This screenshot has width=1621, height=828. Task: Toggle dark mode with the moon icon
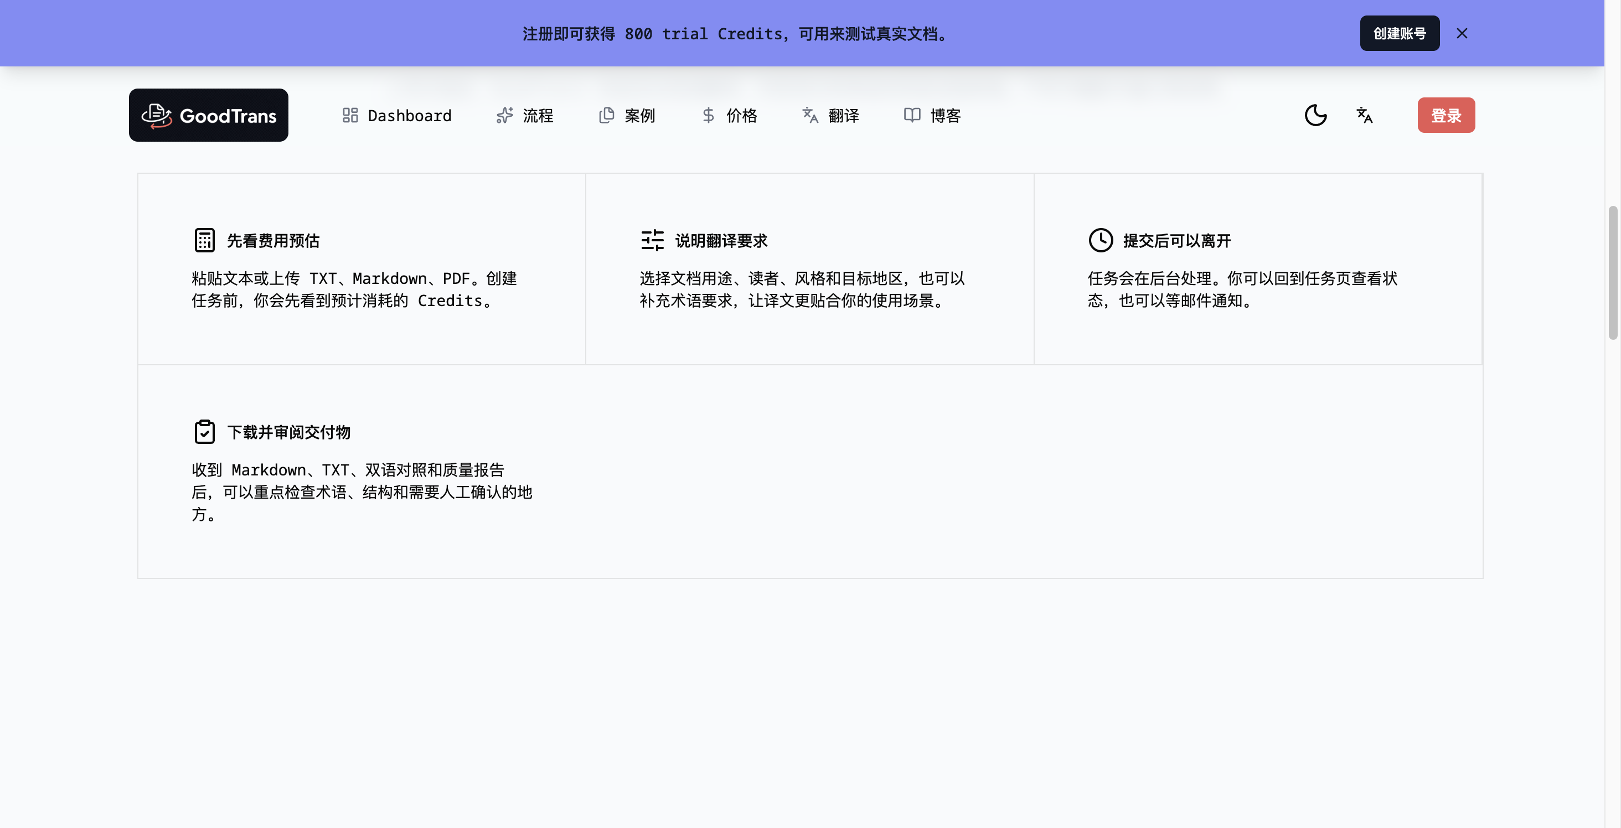(1316, 115)
